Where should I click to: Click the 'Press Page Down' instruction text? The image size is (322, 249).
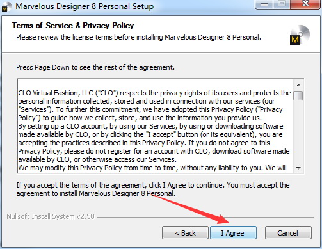95,67
